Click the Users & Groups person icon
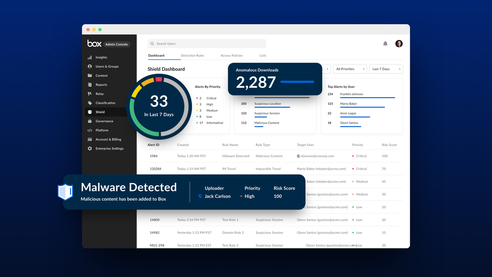 coord(90,66)
